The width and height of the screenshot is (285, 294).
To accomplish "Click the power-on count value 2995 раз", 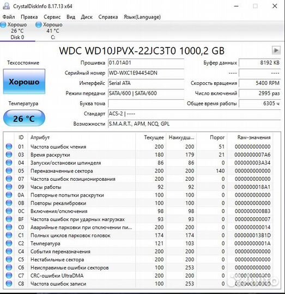I will 260,93.
